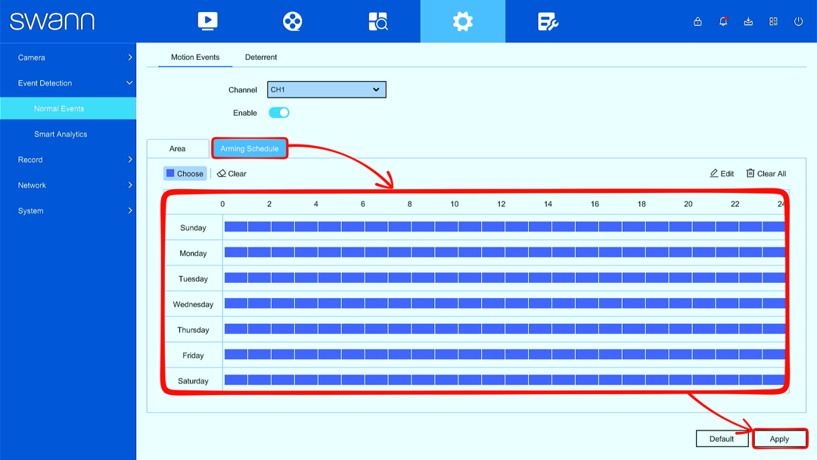This screenshot has width=817, height=460.
Task: Open the live view monitor icon
Action: (x=207, y=21)
